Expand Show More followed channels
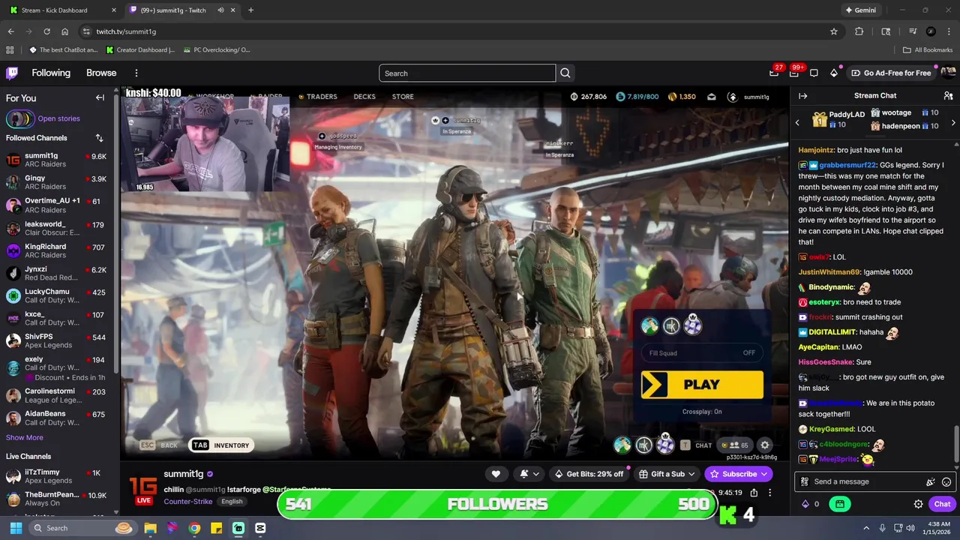This screenshot has height=540, width=960. pyautogui.click(x=25, y=438)
